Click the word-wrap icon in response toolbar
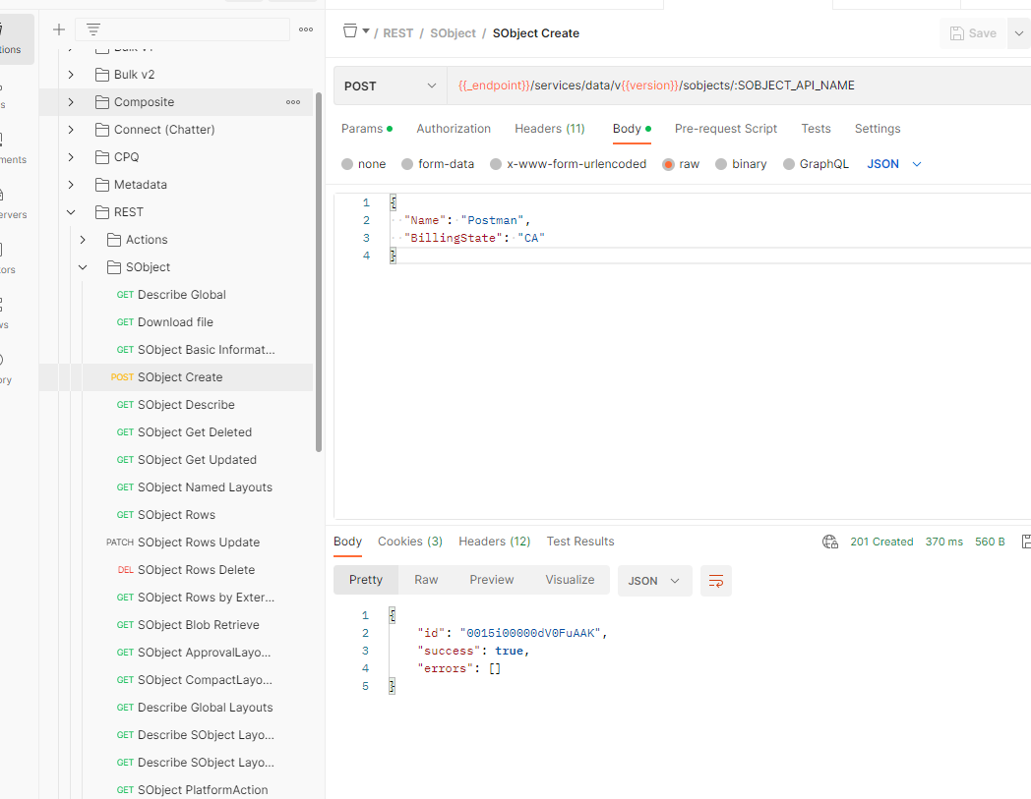1031x799 pixels. pyautogui.click(x=716, y=581)
